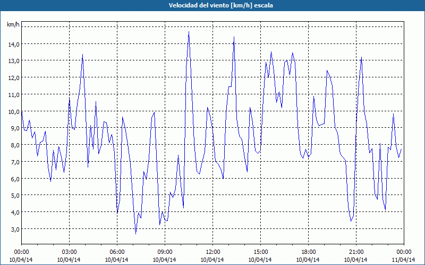This screenshot has width=425, height=265.
Task: Click the 00:00 time label above 10/04/14
Action: coord(21,252)
